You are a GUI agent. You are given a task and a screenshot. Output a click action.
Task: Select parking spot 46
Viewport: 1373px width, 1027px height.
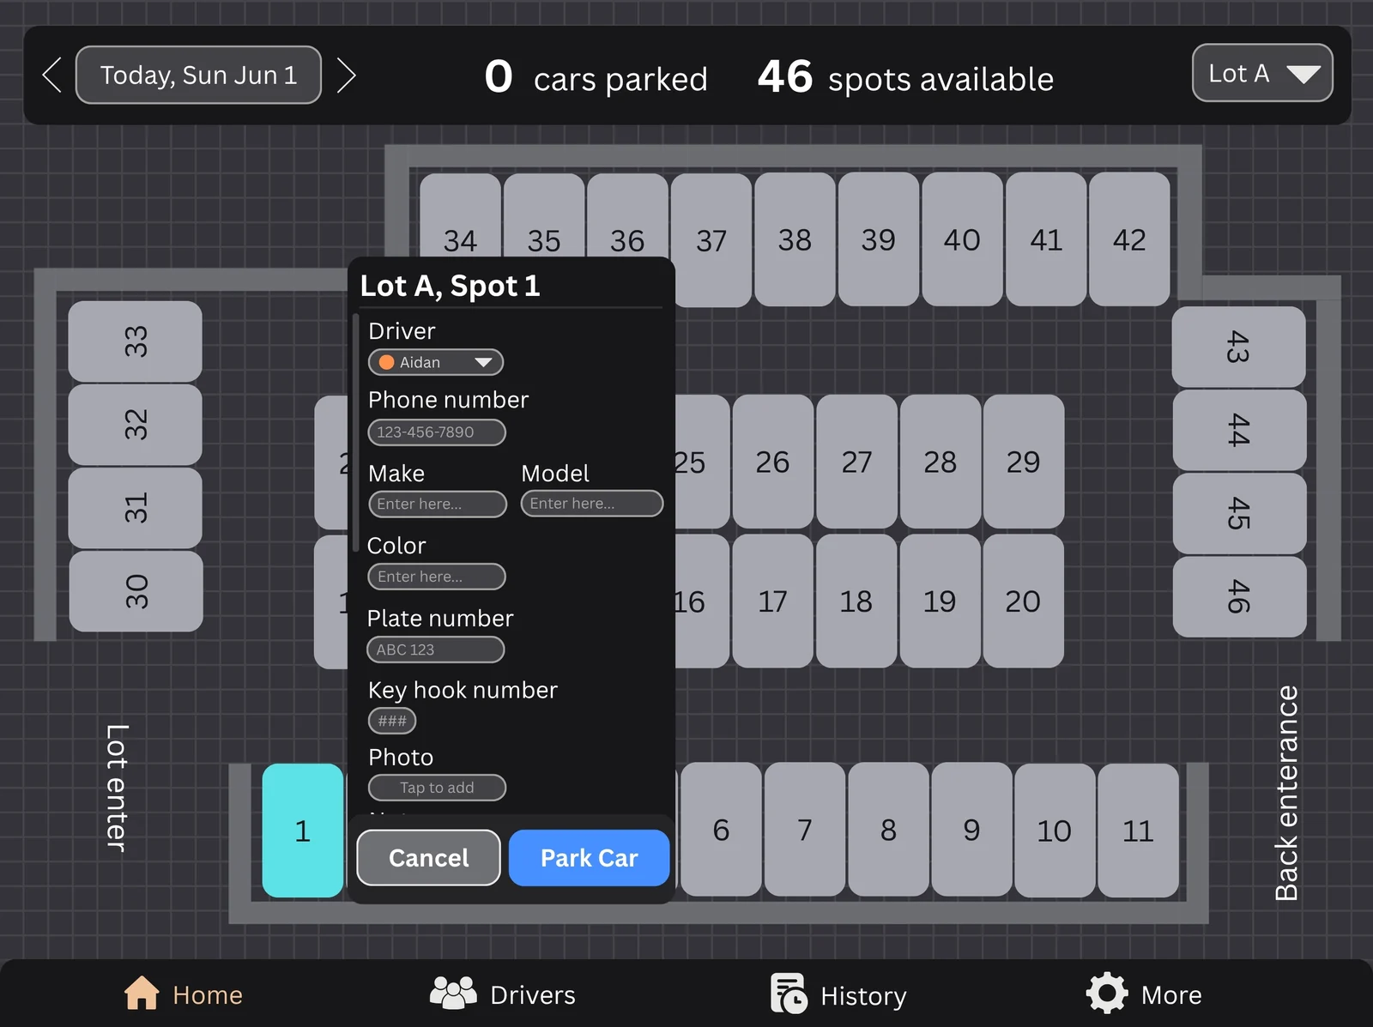click(1239, 596)
